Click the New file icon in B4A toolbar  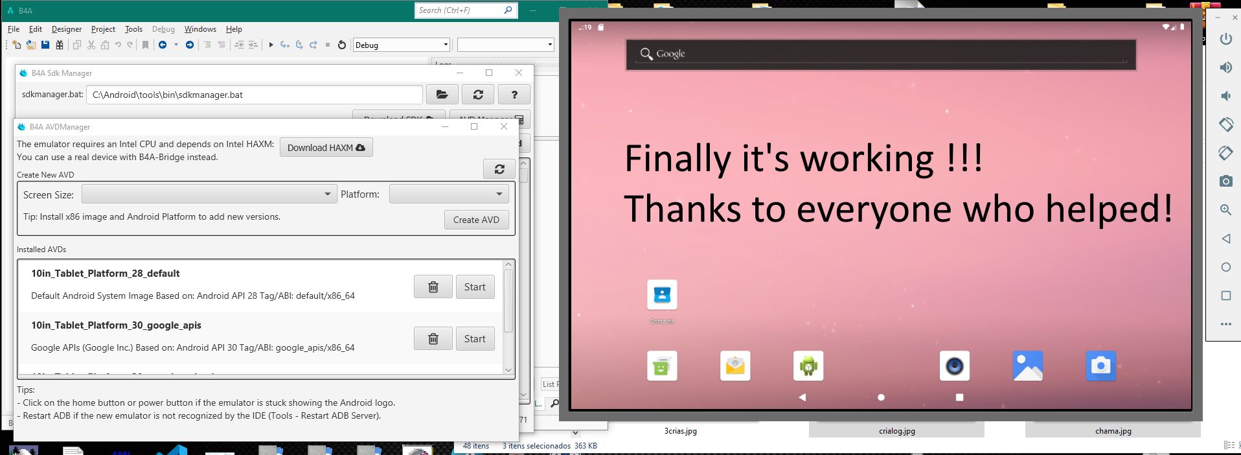coord(16,45)
